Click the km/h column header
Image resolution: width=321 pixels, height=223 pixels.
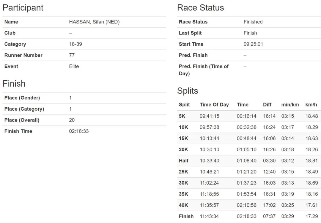pyautogui.click(x=311, y=105)
